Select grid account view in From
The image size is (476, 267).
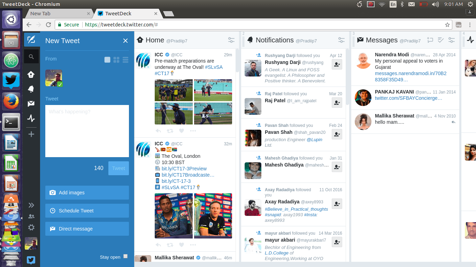(116, 60)
